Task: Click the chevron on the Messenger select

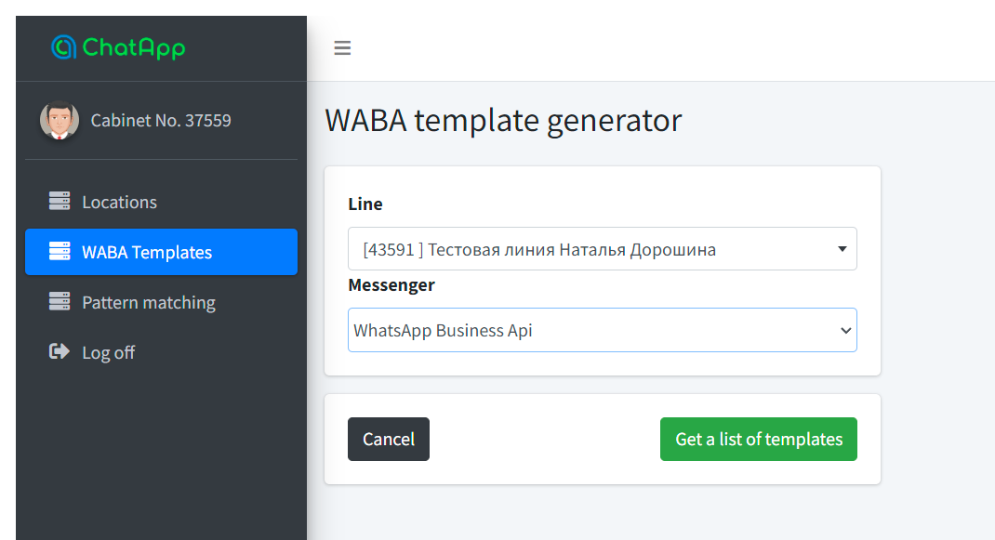Action: [844, 330]
